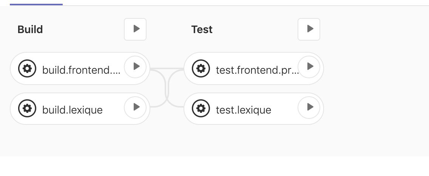
Task: Trigger the test.lexique job play icon
Action: (309, 107)
